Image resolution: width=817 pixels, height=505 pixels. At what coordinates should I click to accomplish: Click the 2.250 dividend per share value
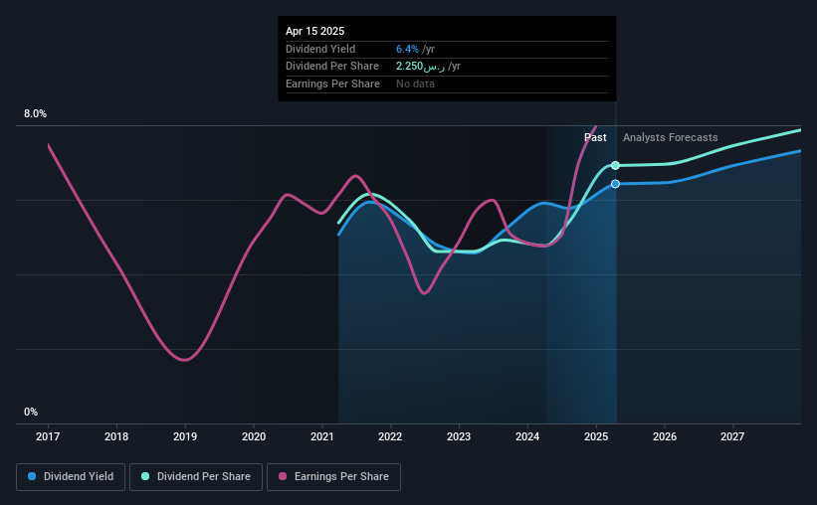tap(420, 67)
